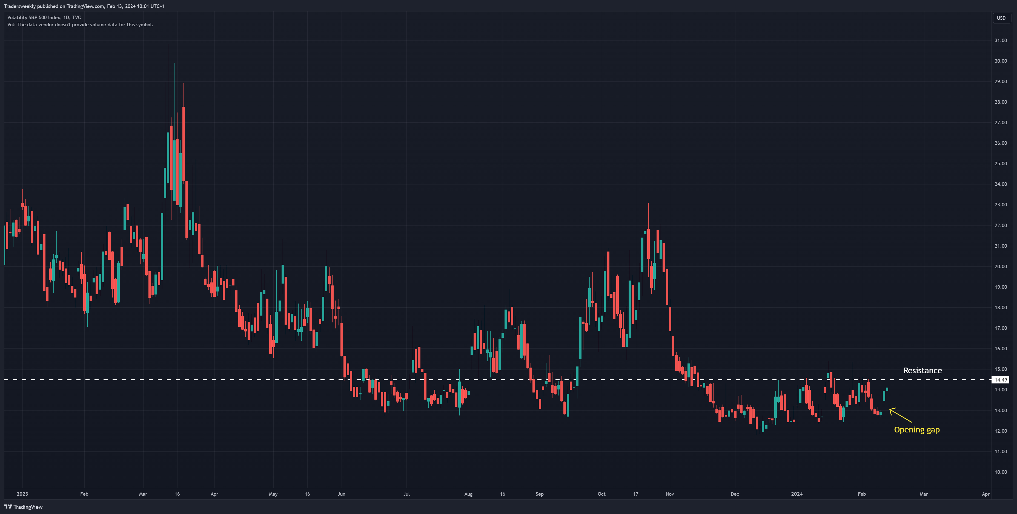Click the 10.00 price axis label

1000,472
